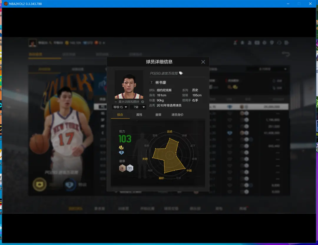Select the silver hexagon badge showing 11
318x245 pixels.
point(130,168)
